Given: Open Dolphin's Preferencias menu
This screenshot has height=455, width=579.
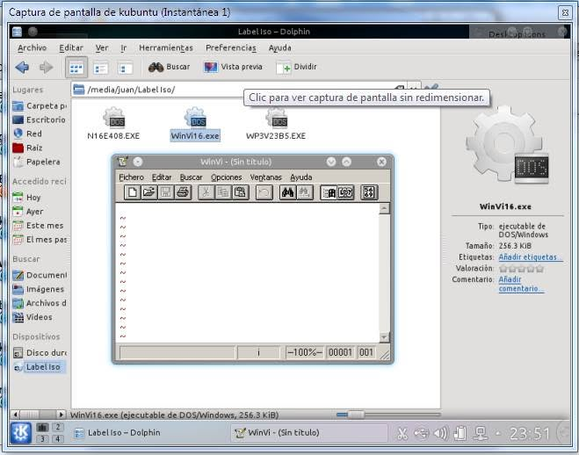Looking at the screenshot, I should 231,48.
